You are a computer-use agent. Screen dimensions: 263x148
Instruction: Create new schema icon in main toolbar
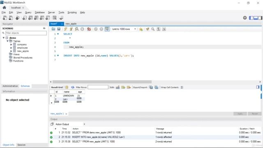(25, 18)
